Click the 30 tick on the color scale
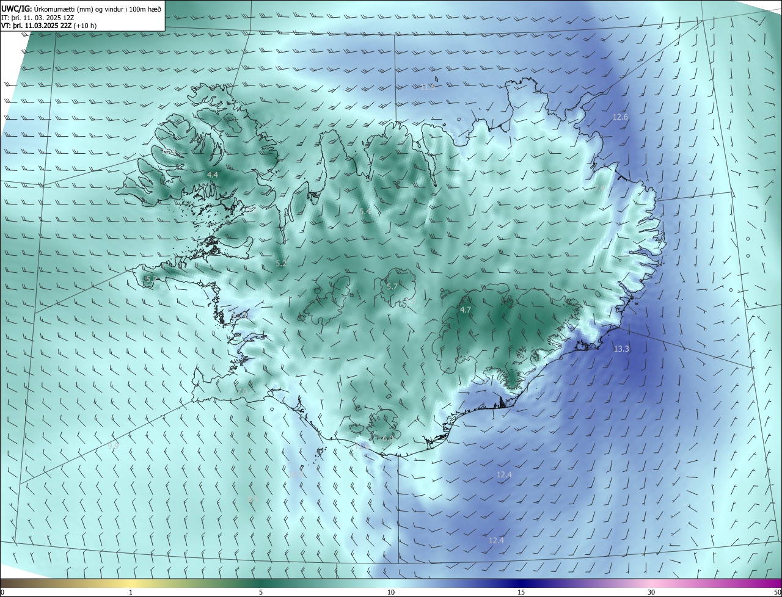782x597 pixels. pyautogui.click(x=651, y=593)
